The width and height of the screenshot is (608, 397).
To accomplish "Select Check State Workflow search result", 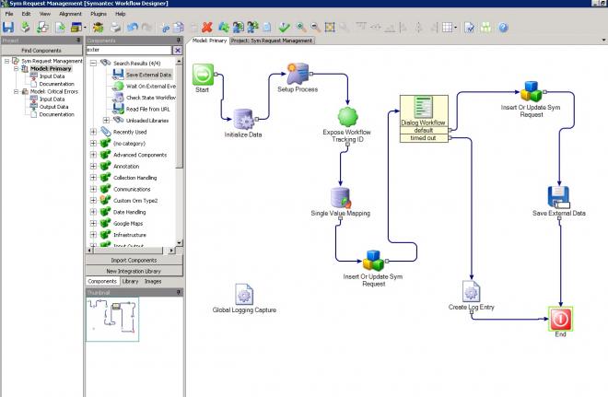I will point(151,98).
